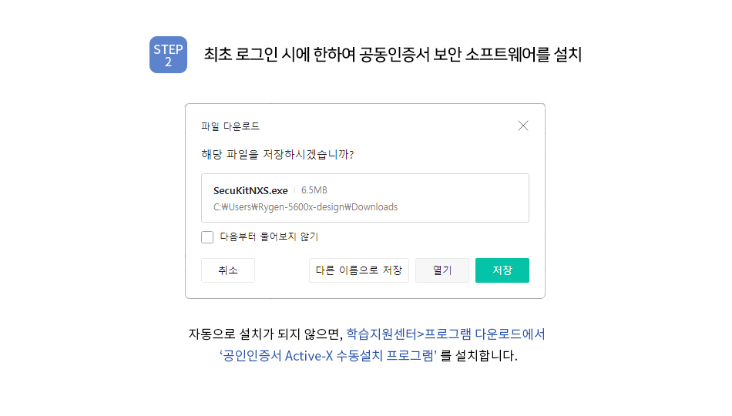Image resolution: width=732 pixels, height=416 pixels.
Task: Close the 파일 다운로드 dialog with X
Action: tap(523, 126)
